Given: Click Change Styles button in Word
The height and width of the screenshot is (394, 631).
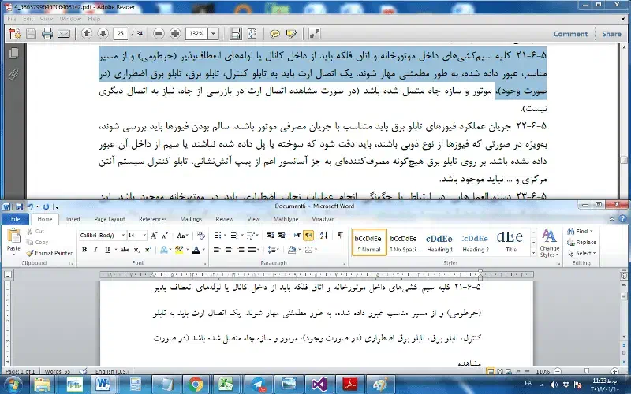Looking at the screenshot, I should point(549,243).
